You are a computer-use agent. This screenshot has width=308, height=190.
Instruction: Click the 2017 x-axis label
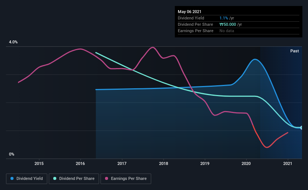122,163
